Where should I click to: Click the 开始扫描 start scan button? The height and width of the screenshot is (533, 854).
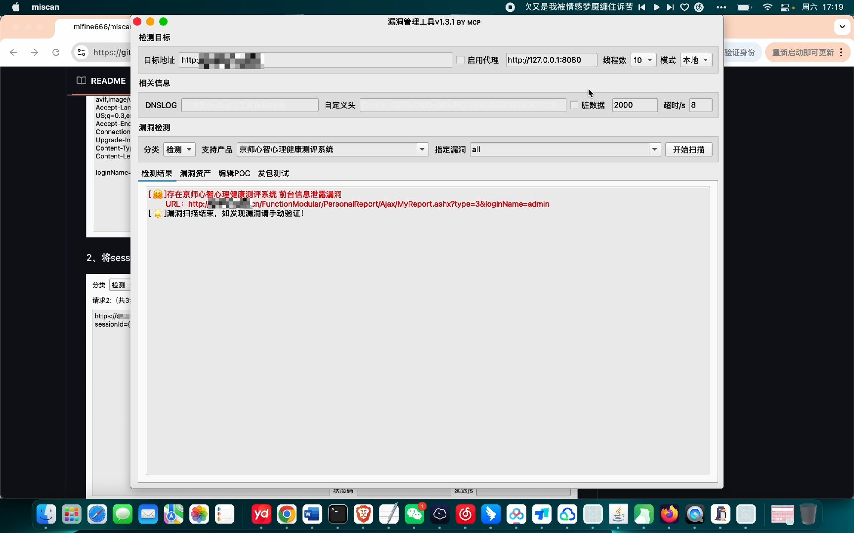click(688, 150)
